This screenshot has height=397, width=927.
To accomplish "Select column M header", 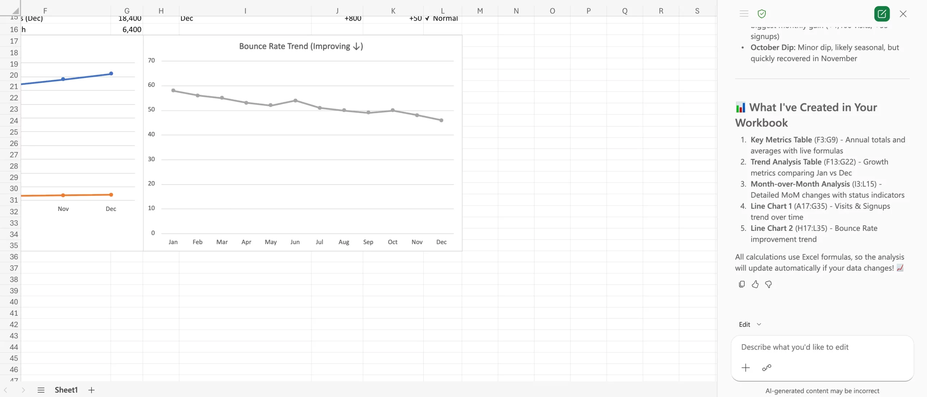I will [x=480, y=11].
